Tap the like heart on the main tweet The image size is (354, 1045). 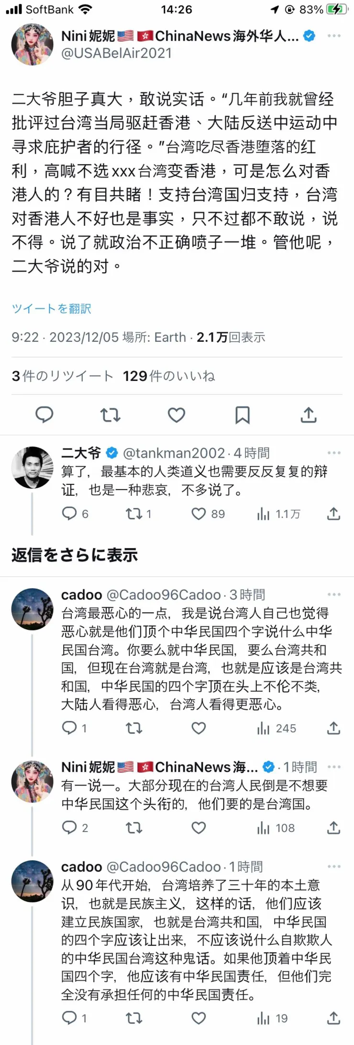point(176,415)
